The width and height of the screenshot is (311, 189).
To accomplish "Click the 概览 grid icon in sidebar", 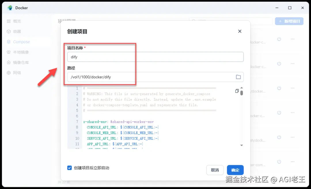I will pyautogui.click(x=9, y=21).
